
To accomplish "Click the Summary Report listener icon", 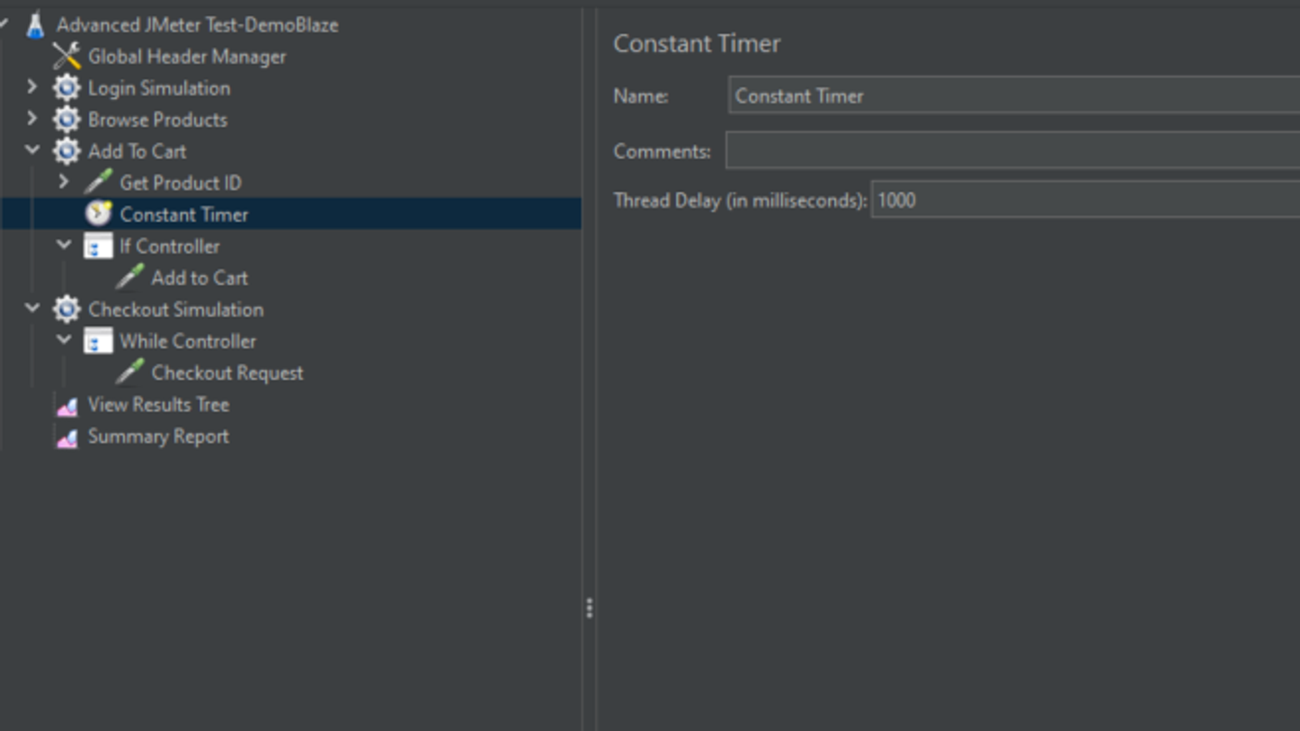I will 67,437.
